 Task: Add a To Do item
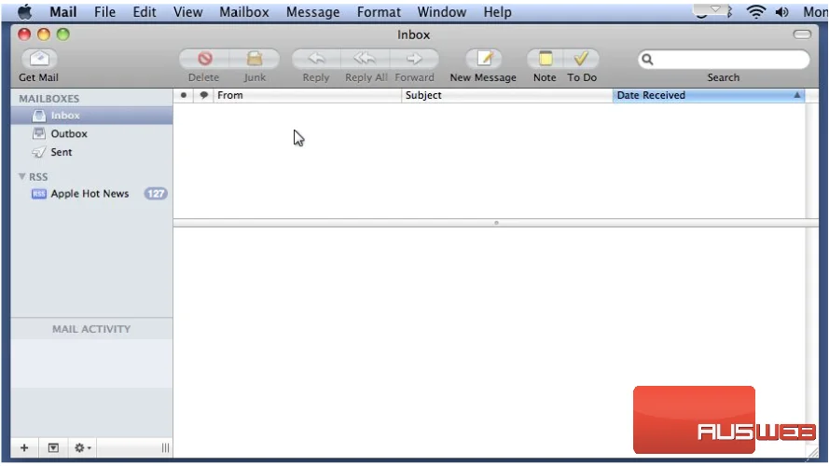click(581, 59)
